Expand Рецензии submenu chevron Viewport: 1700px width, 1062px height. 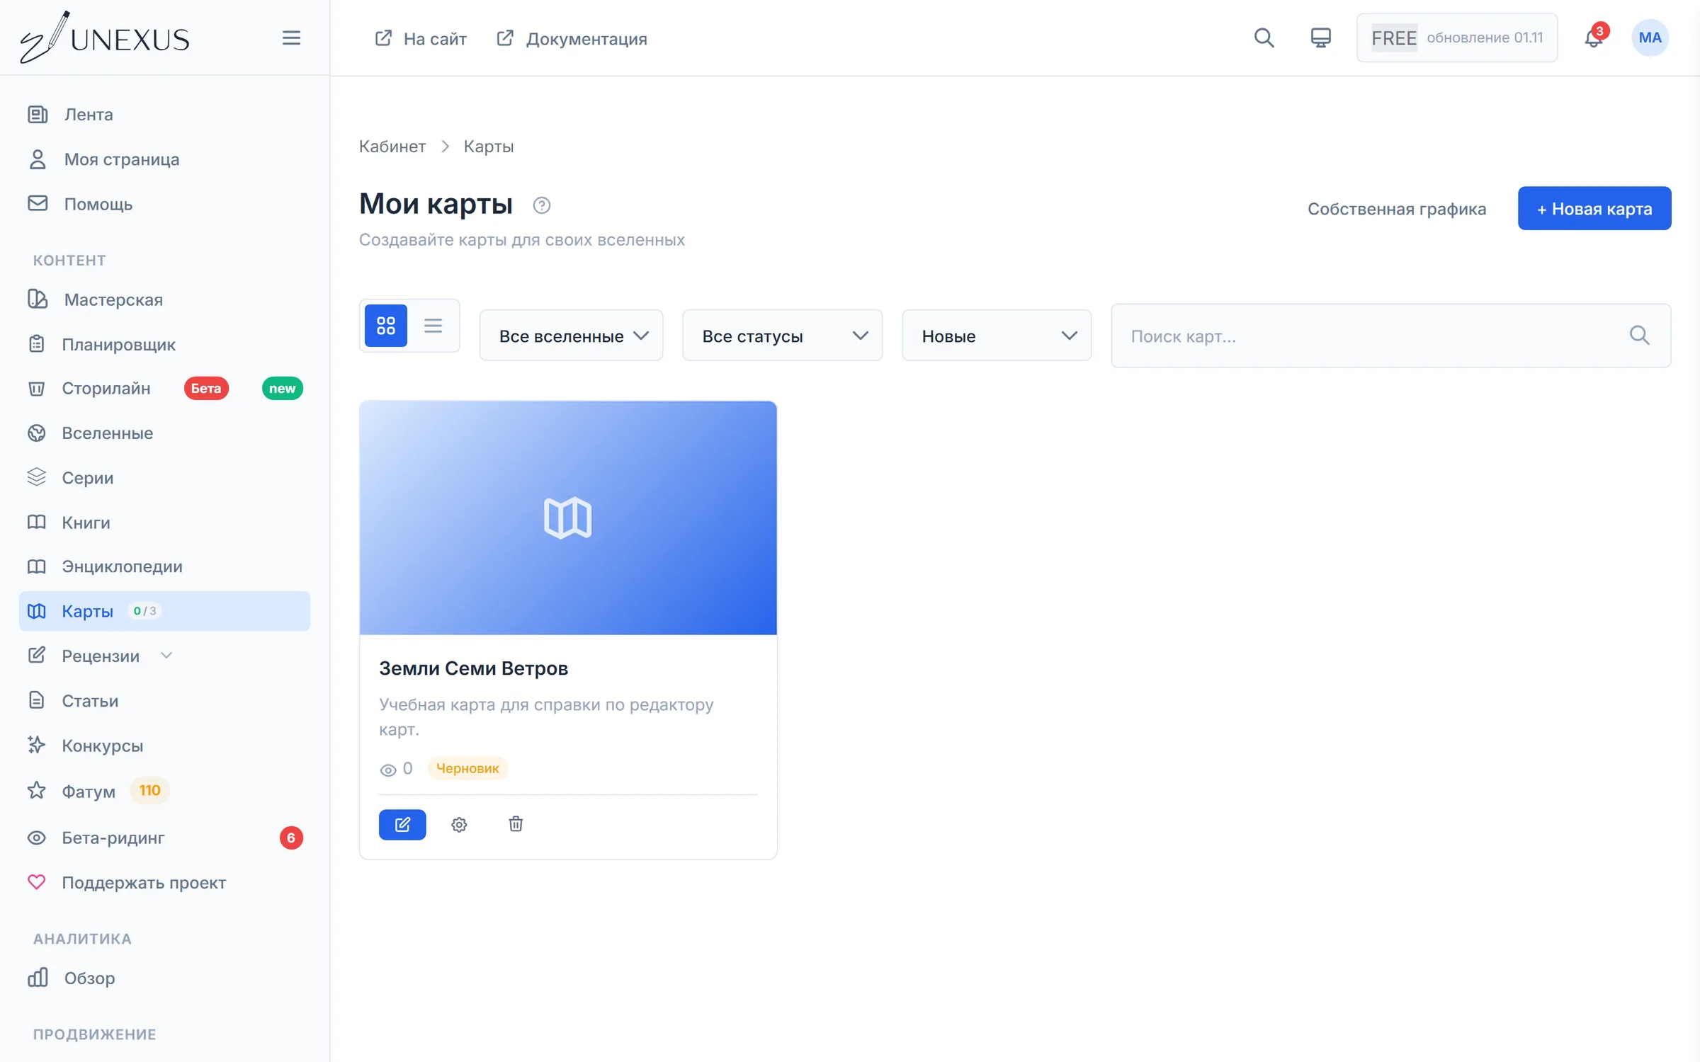pos(166,656)
